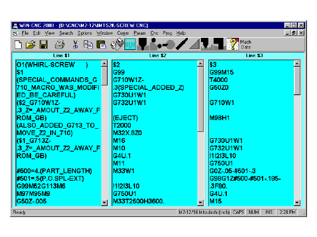Open the File menu

[25, 33]
